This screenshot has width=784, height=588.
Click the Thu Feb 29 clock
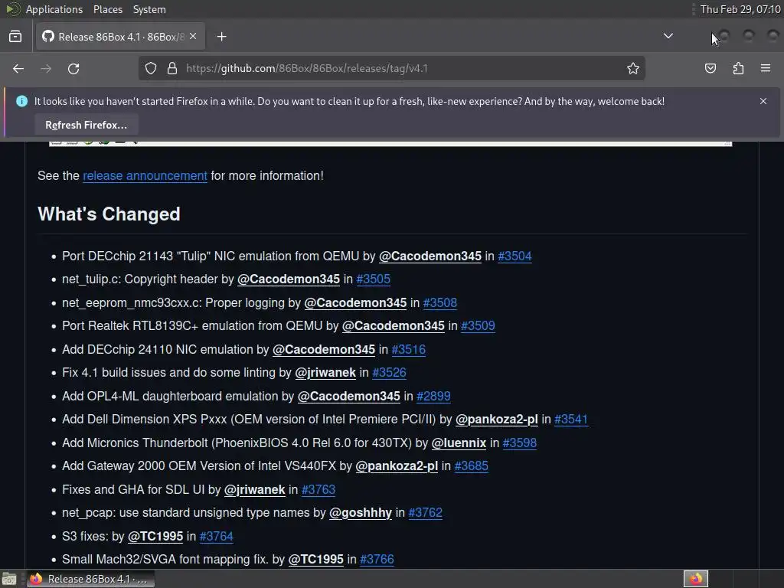(x=740, y=9)
